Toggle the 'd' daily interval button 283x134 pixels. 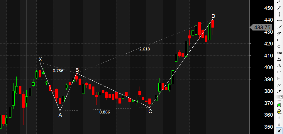[279, 131]
